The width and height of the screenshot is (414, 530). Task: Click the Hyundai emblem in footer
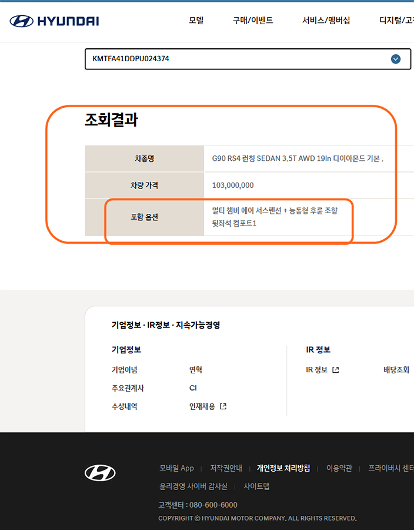[x=100, y=472]
